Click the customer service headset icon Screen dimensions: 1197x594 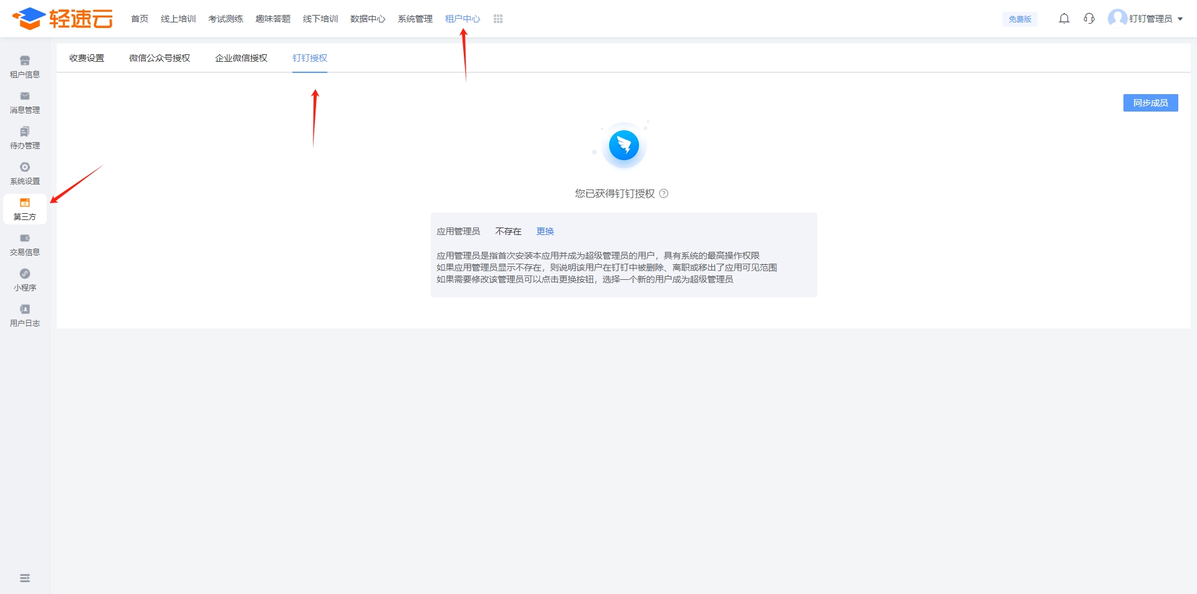[x=1089, y=19]
